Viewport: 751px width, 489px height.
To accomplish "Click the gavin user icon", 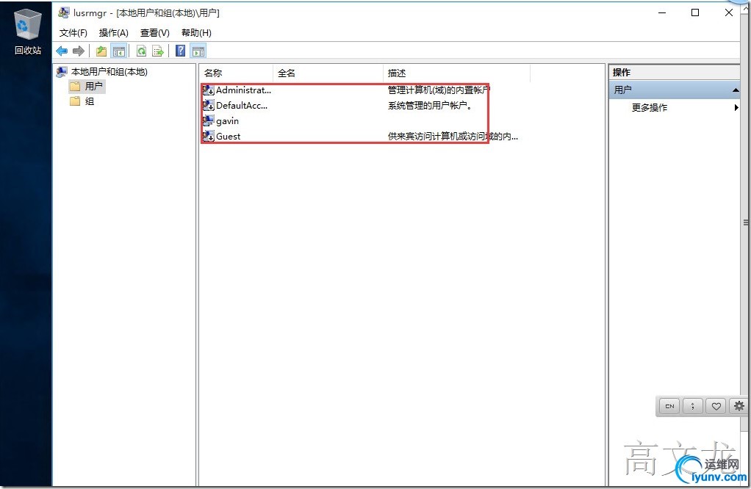I will (209, 120).
